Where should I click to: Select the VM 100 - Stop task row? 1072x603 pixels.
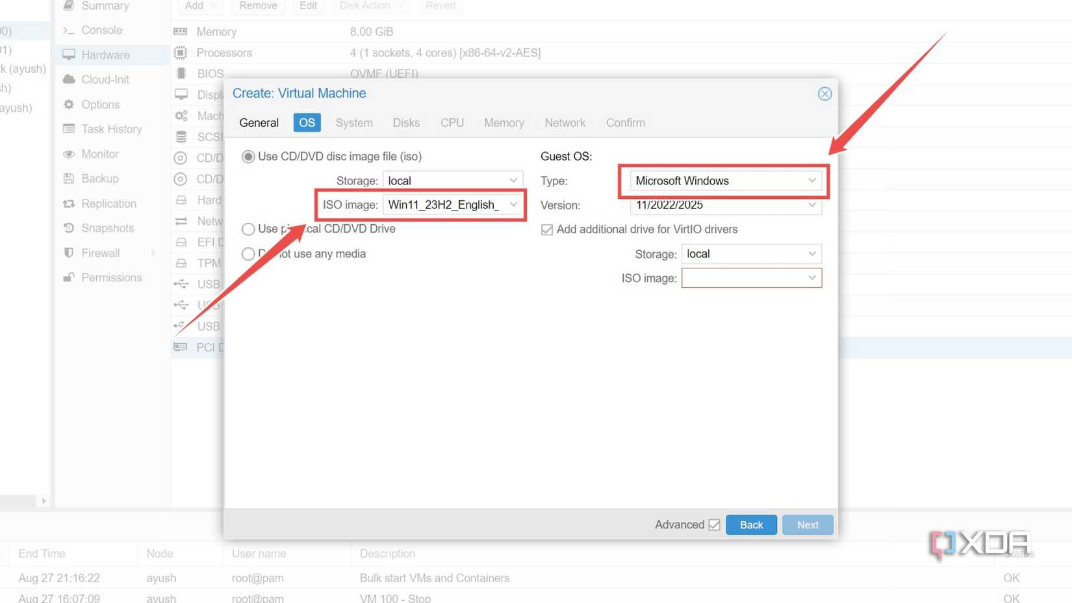(x=536, y=597)
